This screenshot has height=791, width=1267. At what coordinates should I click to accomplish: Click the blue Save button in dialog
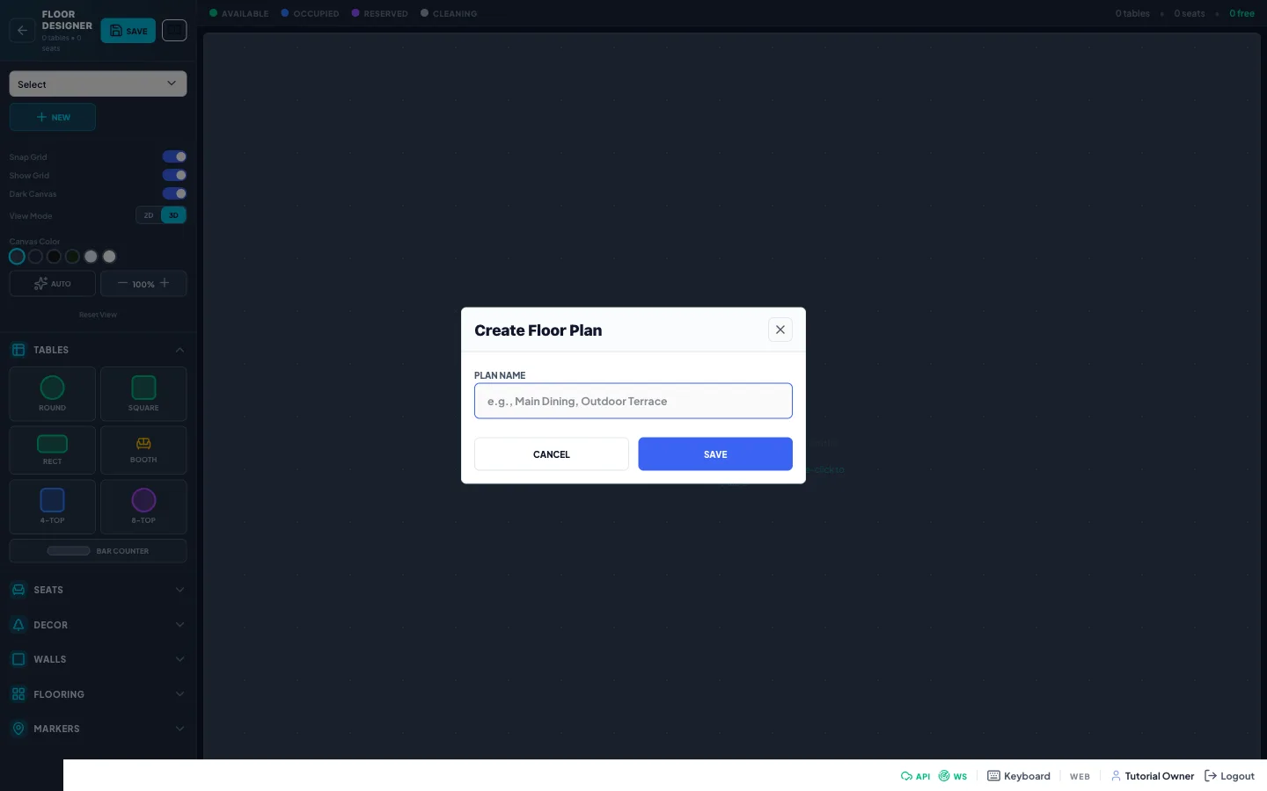[x=715, y=454]
